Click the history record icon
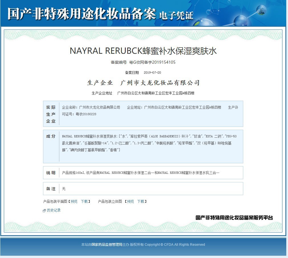The image size is (288, 258). 44,211
